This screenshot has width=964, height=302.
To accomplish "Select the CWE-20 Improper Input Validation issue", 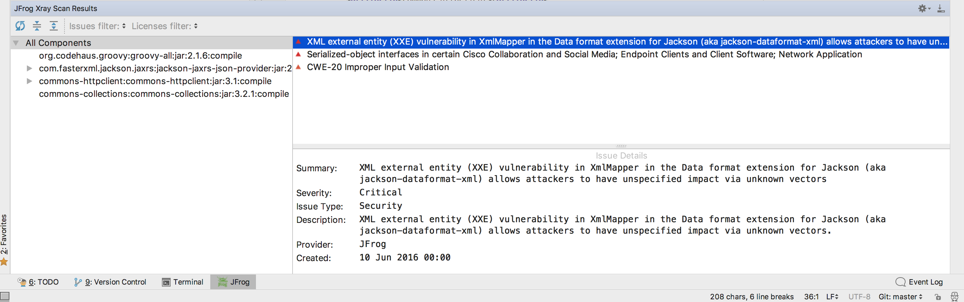I will pyautogui.click(x=378, y=67).
